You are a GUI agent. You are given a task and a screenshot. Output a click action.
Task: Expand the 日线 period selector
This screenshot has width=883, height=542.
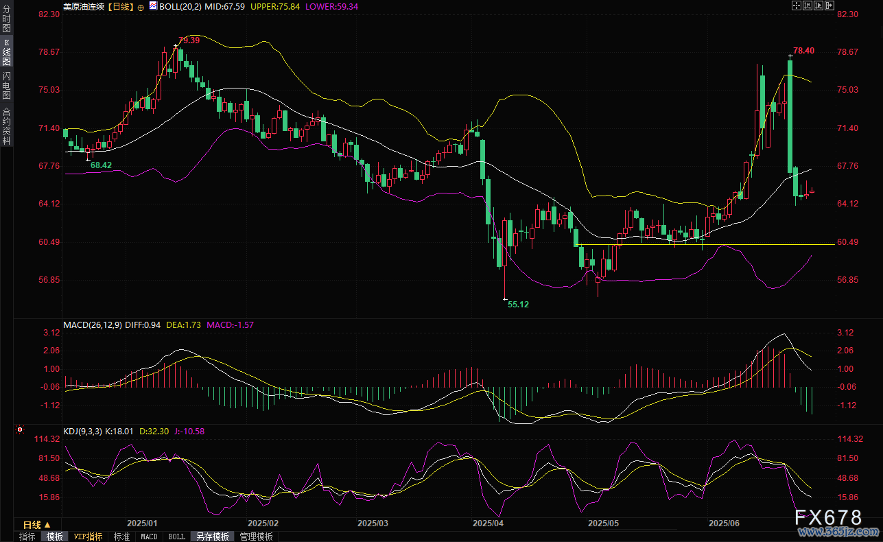tap(36, 525)
